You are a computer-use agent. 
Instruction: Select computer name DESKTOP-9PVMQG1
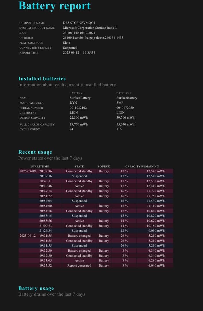tap(79, 23)
